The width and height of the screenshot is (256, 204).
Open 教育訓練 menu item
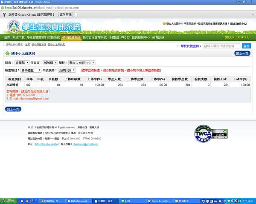158,37
